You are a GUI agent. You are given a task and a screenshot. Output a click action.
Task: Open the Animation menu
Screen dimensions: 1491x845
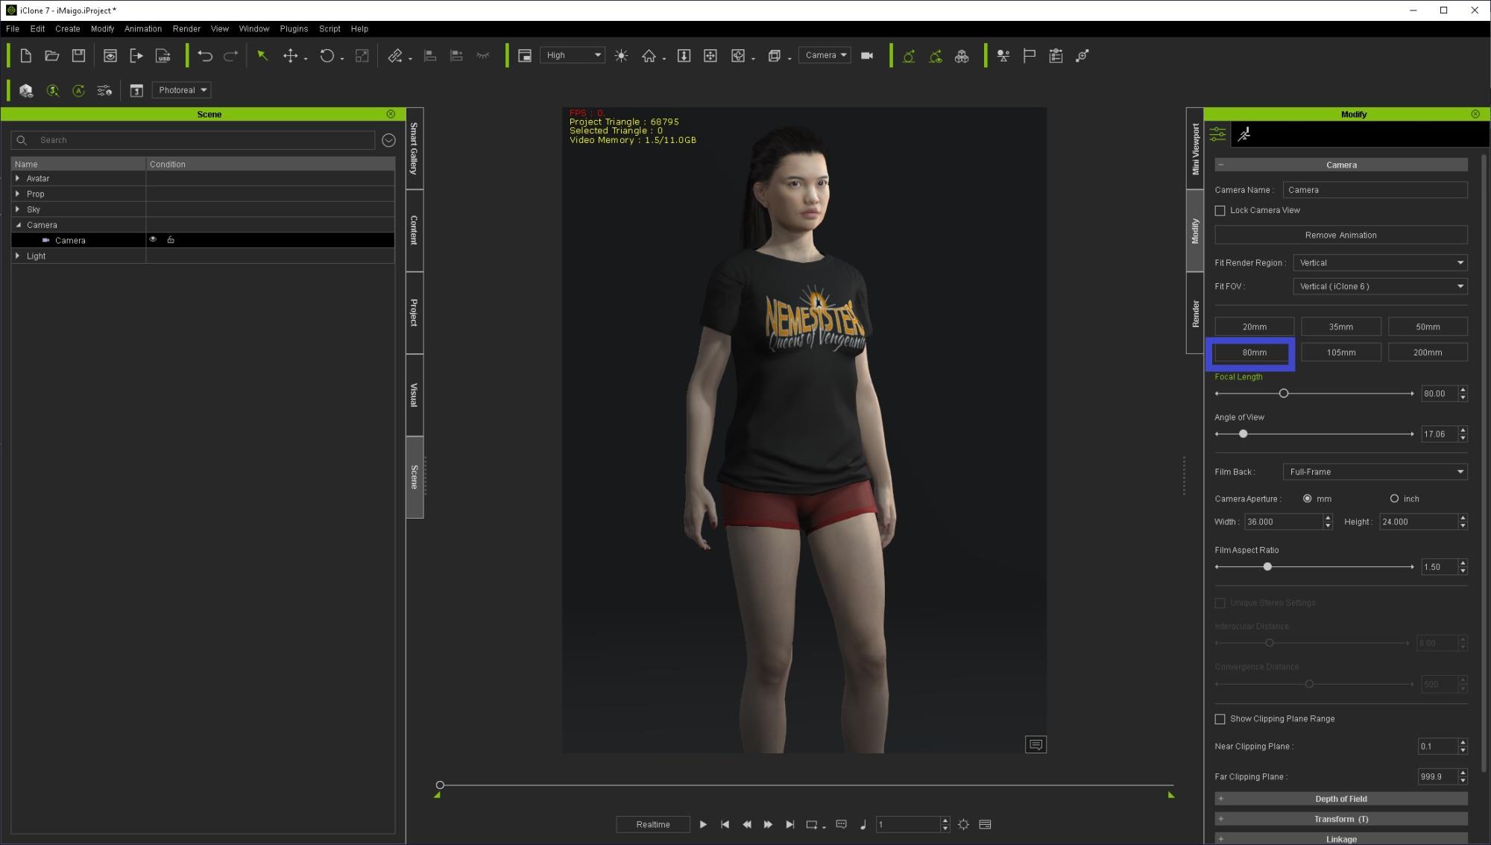click(143, 29)
